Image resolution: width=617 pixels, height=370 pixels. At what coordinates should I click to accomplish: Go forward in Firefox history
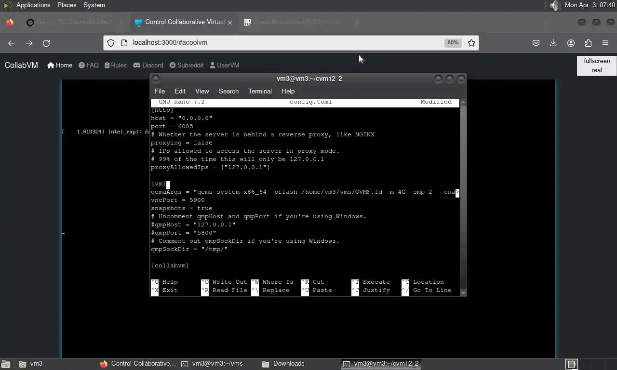29,43
